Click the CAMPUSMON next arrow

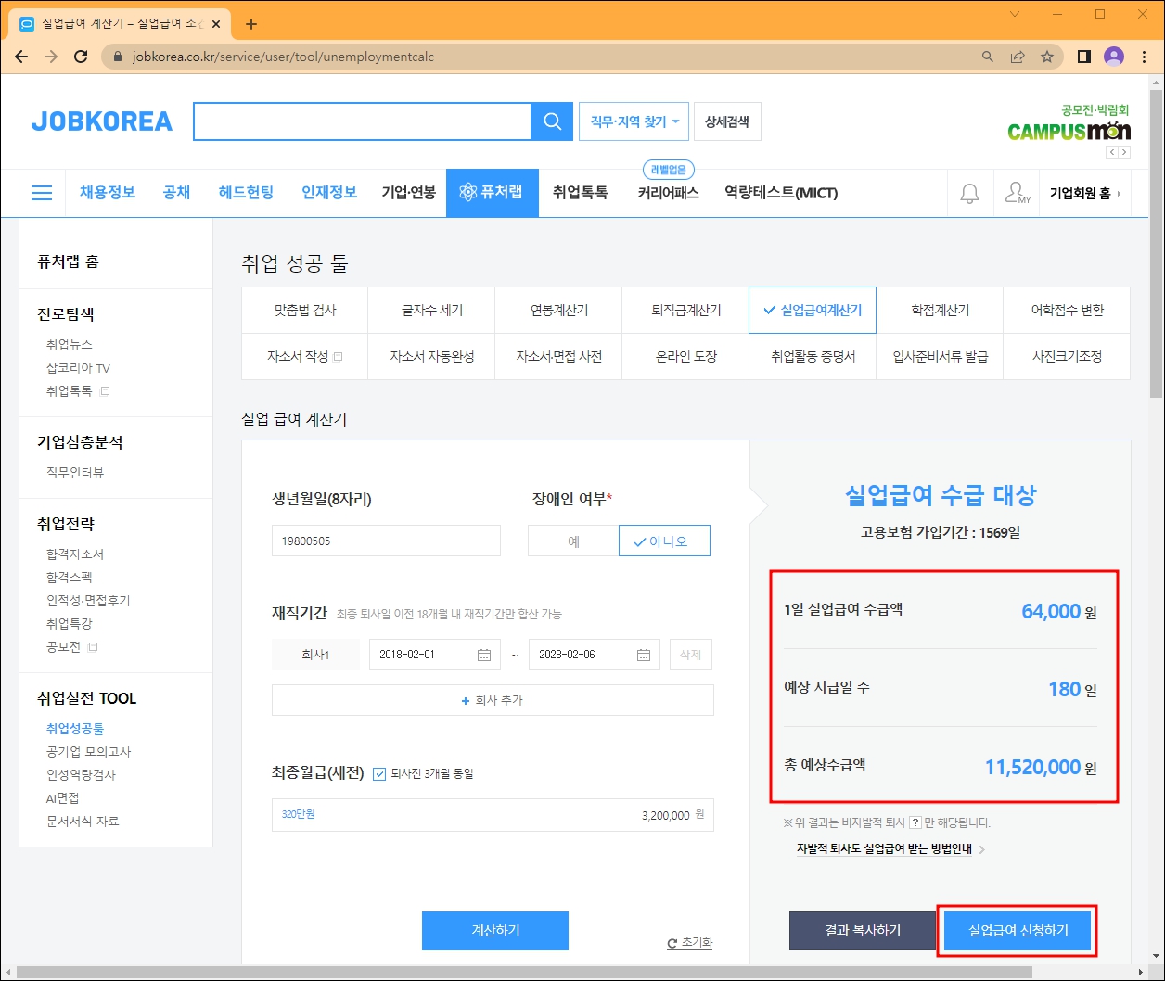click(x=1125, y=151)
